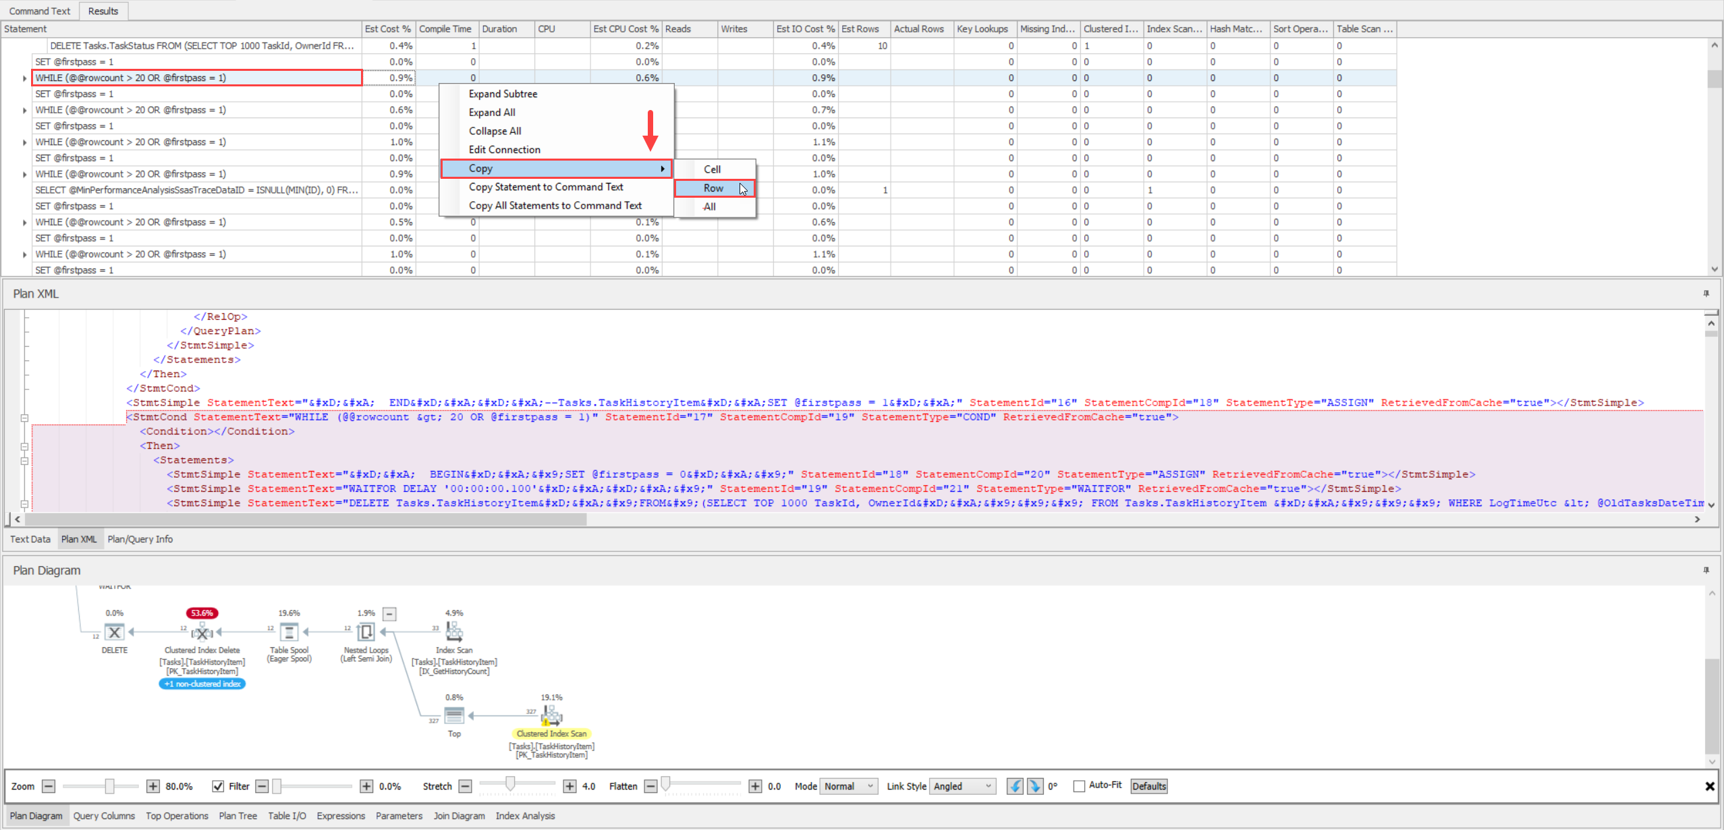Select the Top operator icon

pyautogui.click(x=454, y=715)
